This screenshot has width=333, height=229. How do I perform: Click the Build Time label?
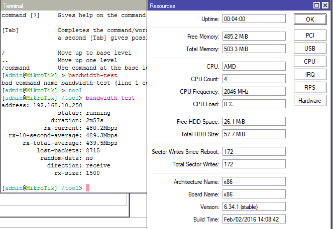pyautogui.click(x=206, y=219)
